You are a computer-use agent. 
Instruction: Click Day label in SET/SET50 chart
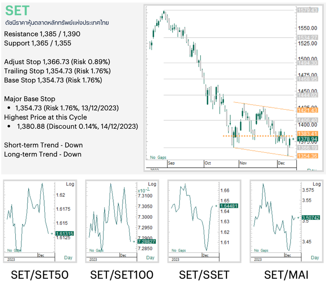click(x=68, y=257)
